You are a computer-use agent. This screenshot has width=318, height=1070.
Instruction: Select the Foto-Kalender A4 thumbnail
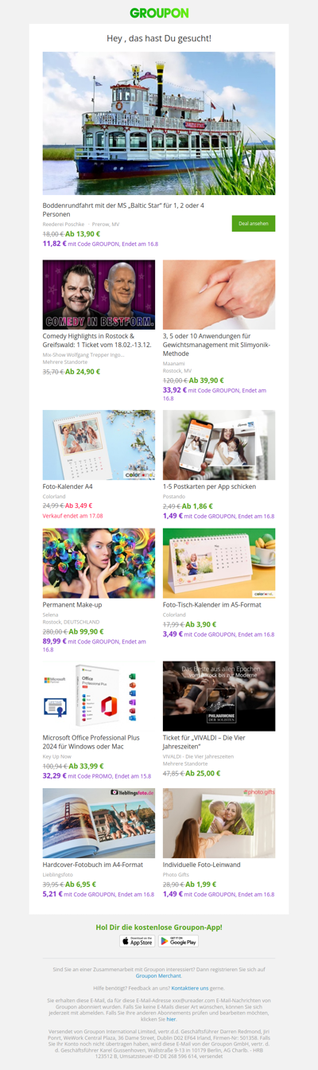click(x=99, y=445)
